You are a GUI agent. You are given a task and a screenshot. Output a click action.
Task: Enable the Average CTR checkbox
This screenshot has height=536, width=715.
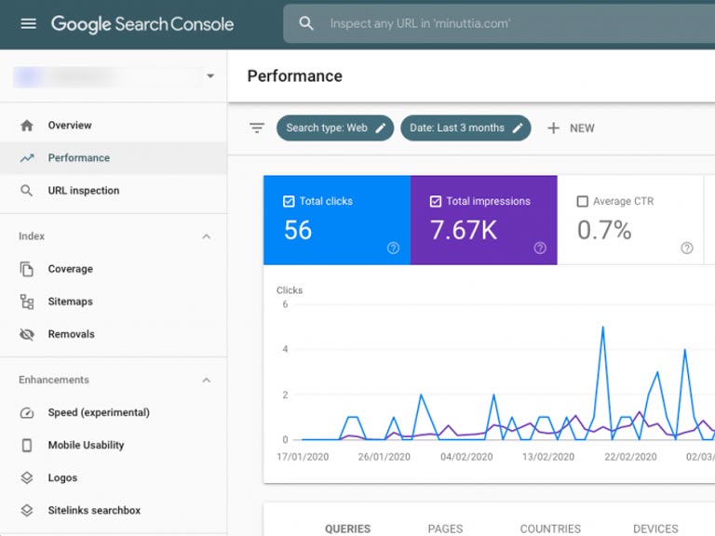(x=582, y=201)
